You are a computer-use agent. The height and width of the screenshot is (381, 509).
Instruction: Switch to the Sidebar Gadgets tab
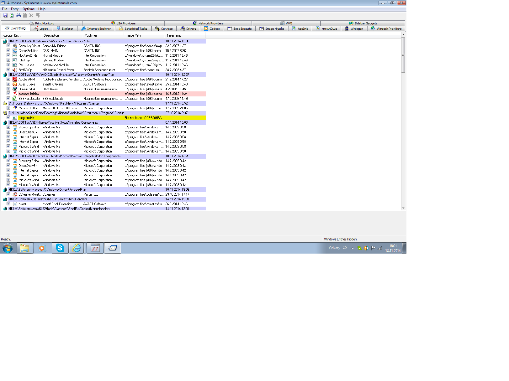pos(363,23)
